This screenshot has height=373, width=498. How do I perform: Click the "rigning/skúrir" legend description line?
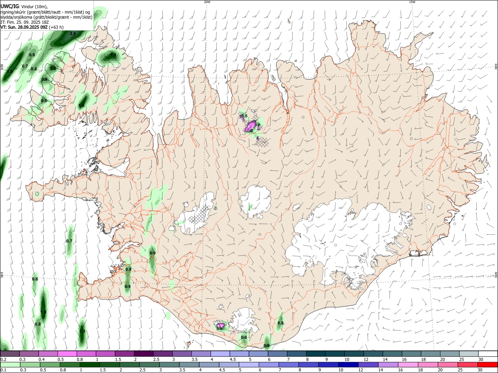45,12
